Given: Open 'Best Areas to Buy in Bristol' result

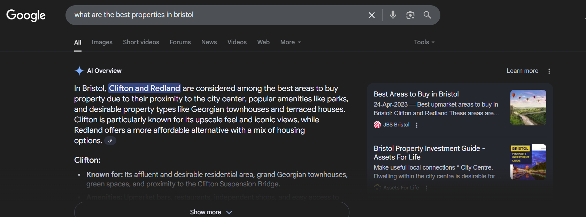Looking at the screenshot, I should point(416,94).
